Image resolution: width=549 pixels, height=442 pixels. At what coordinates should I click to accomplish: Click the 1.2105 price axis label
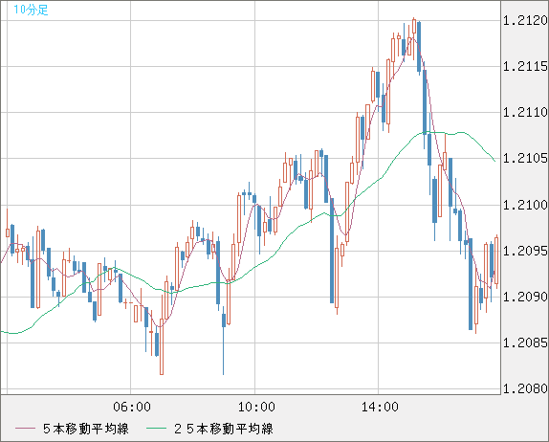point(525,158)
